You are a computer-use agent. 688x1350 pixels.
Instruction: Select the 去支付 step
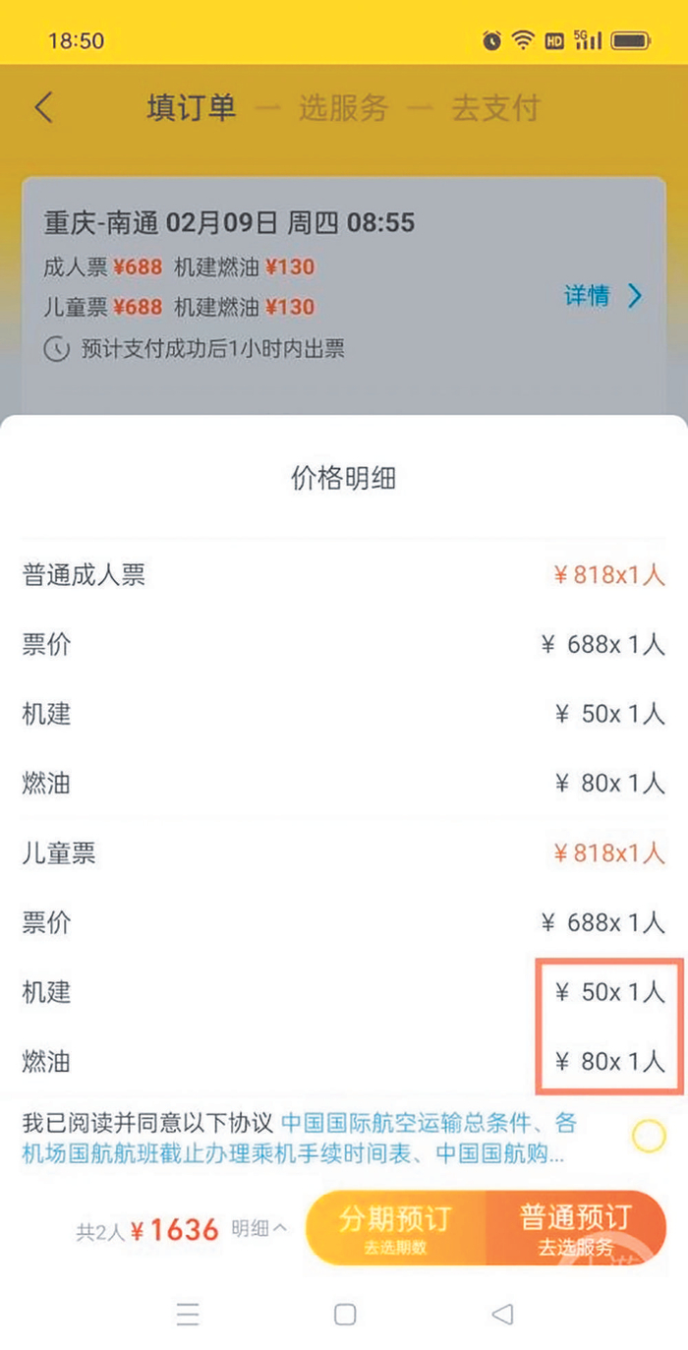(x=494, y=107)
